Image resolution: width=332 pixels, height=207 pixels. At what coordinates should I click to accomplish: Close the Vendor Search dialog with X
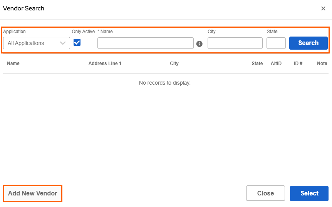click(x=323, y=8)
